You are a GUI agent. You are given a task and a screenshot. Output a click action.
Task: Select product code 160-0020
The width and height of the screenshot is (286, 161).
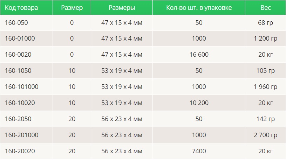click(18, 55)
